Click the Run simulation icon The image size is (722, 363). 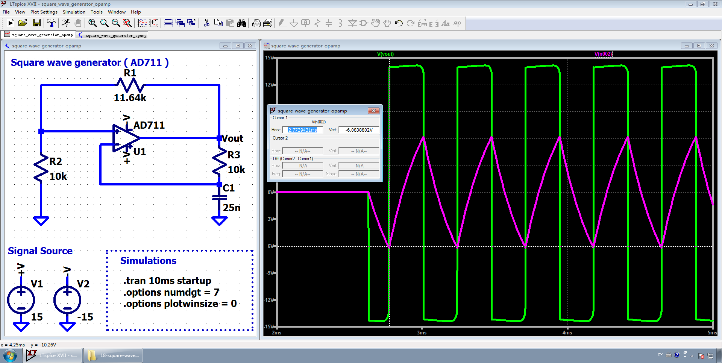coord(11,23)
